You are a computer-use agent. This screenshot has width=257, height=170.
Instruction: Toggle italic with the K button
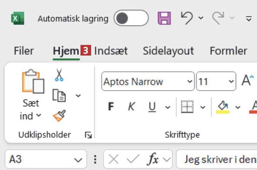(131, 107)
